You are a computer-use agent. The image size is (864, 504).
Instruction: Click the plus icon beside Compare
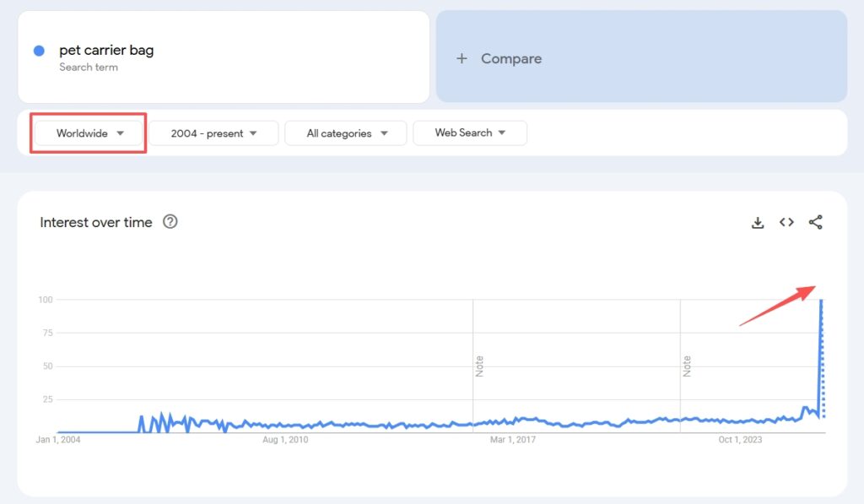click(x=462, y=58)
